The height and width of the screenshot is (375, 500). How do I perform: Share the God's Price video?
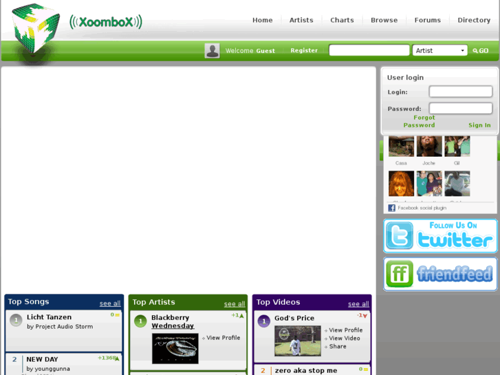pos(338,346)
